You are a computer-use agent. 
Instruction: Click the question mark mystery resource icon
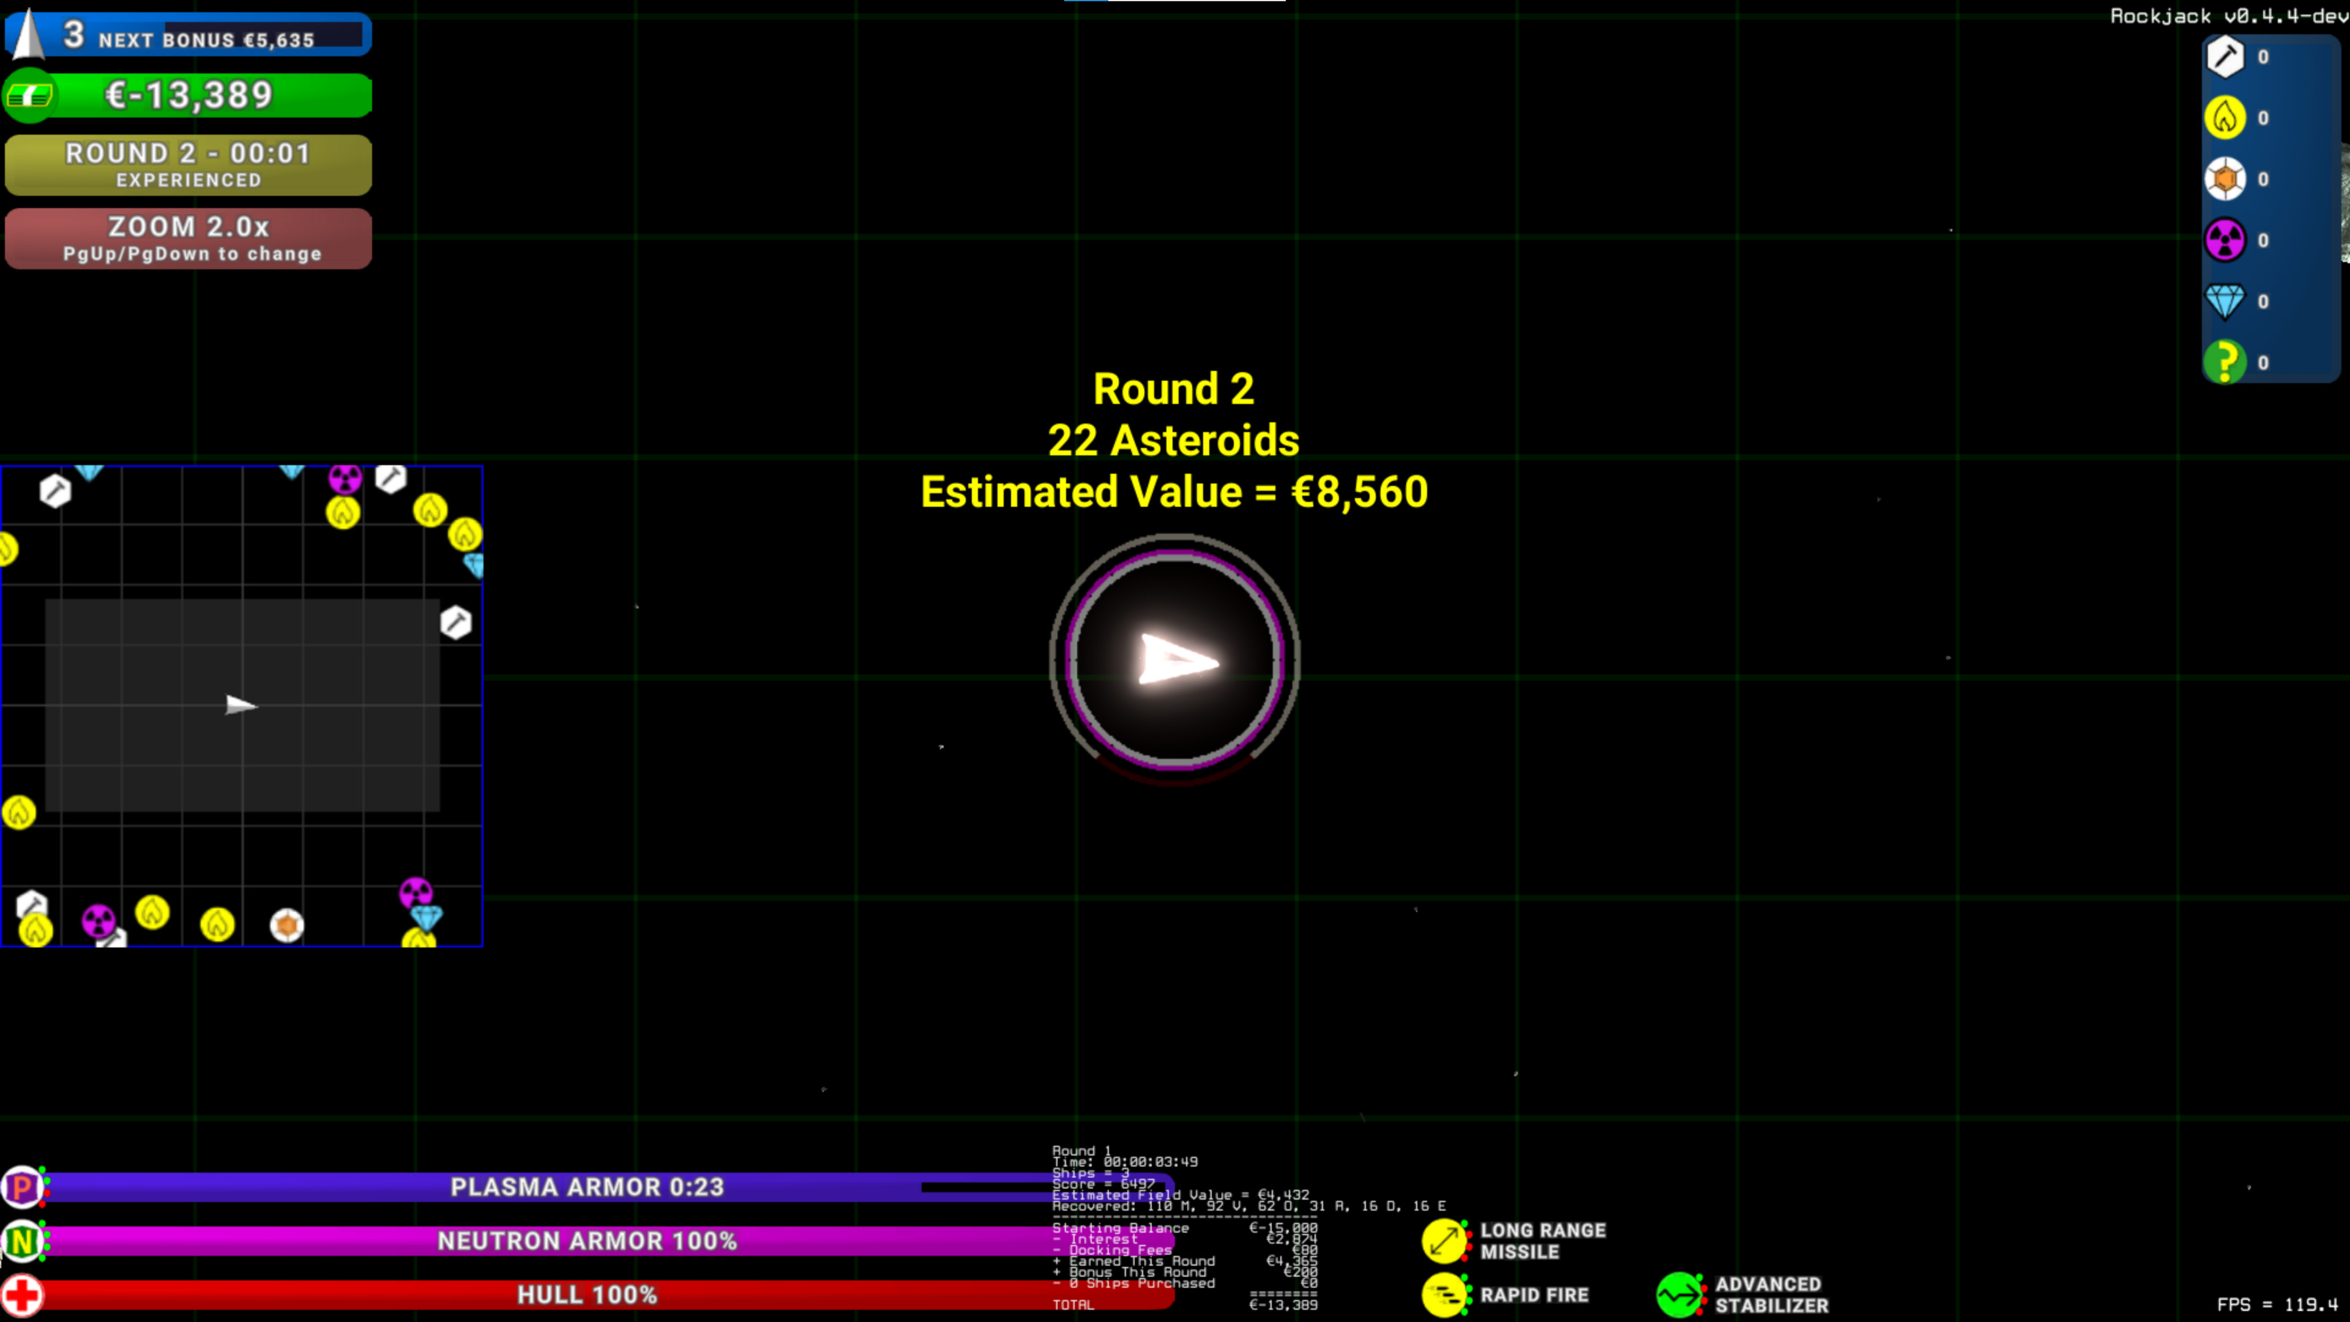click(2226, 362)
